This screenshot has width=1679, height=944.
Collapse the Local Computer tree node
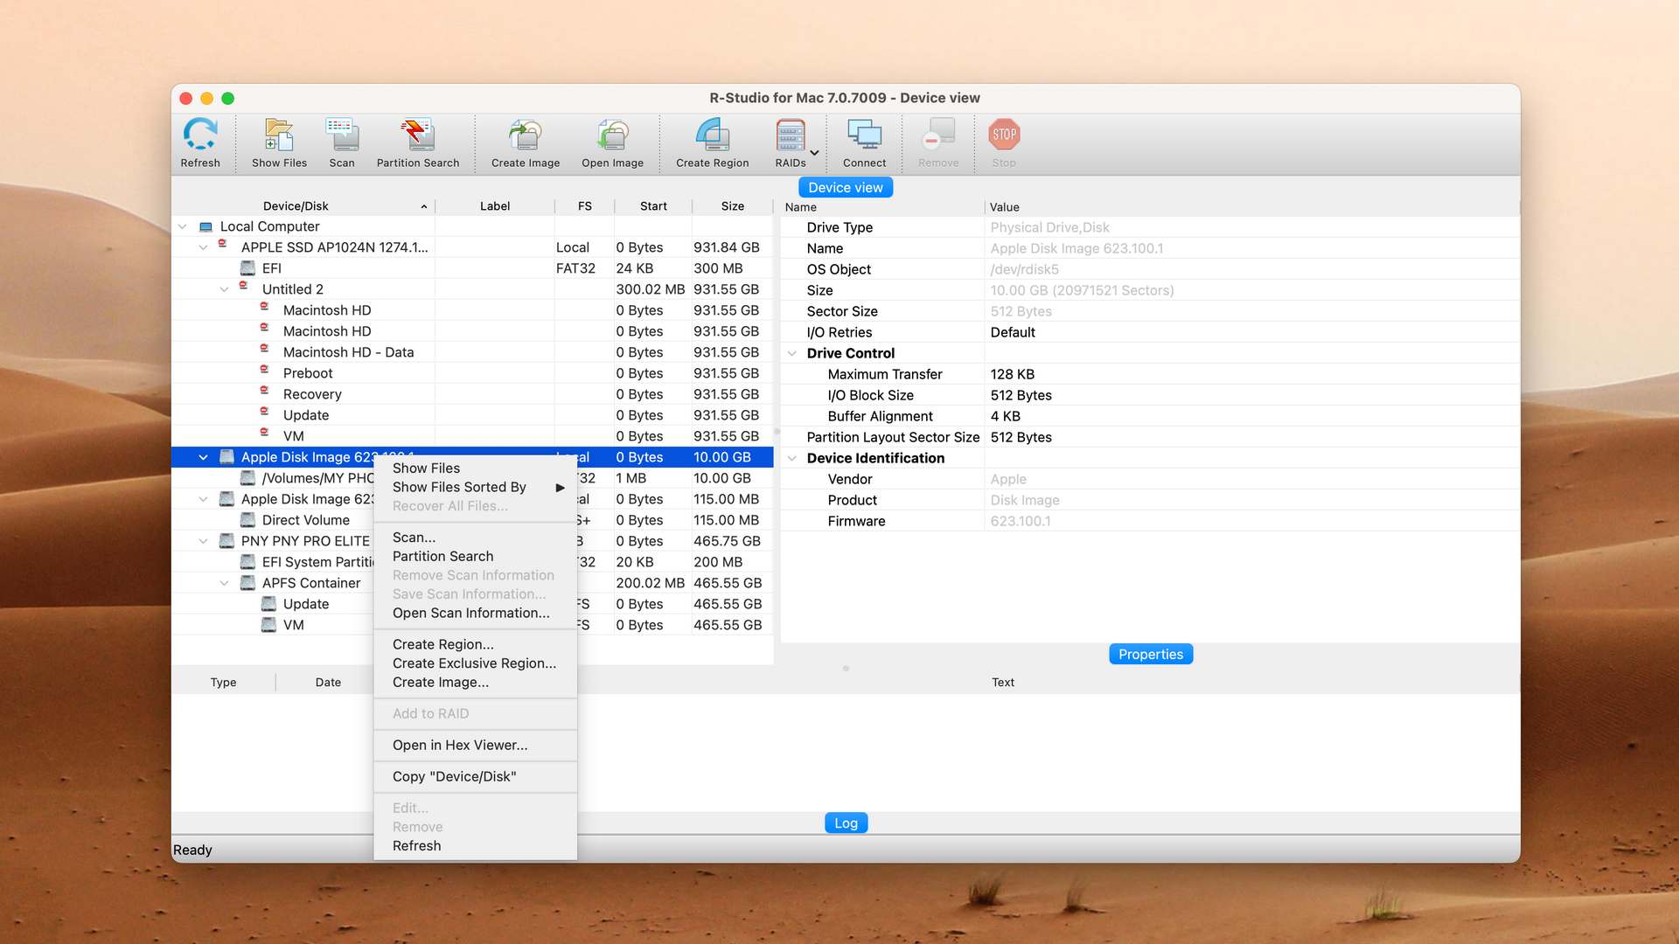coord(182,226)
